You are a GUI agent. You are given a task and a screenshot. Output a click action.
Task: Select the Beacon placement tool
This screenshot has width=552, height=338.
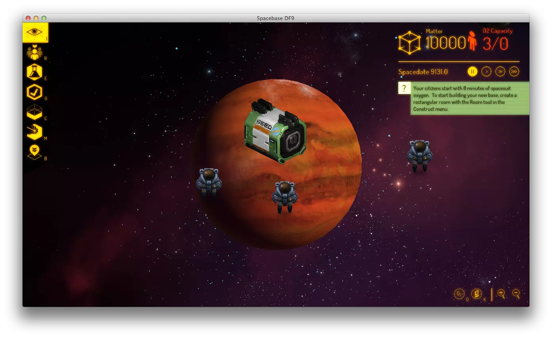click(34, 152)
